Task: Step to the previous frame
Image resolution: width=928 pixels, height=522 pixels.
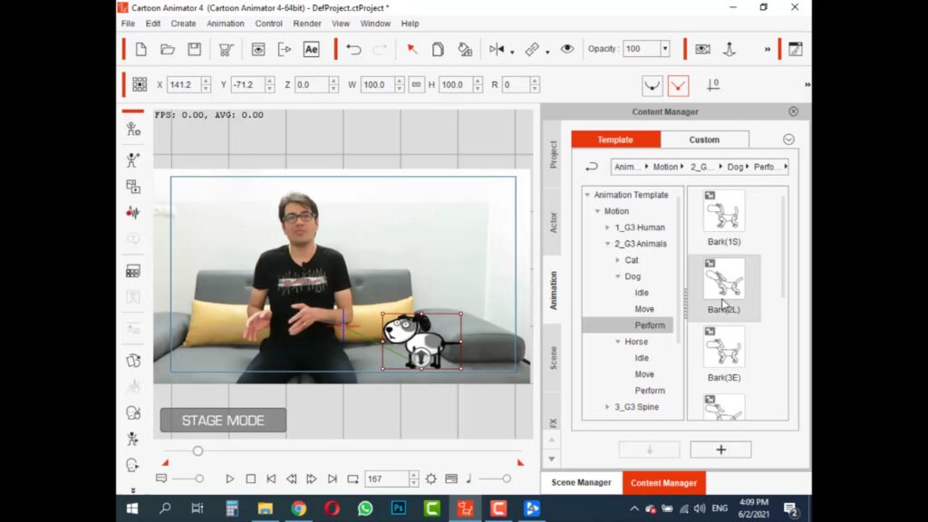Action: (291, 478)
